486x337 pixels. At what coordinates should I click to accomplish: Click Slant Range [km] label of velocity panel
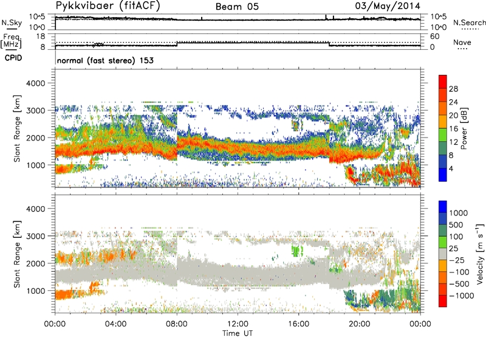[17, 254]
